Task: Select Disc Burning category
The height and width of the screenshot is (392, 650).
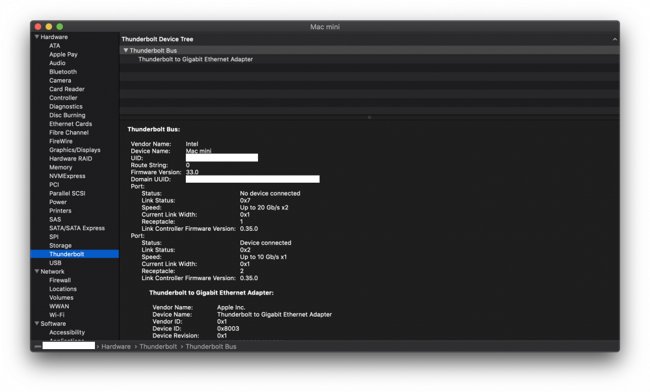Action: click(67, 115)
